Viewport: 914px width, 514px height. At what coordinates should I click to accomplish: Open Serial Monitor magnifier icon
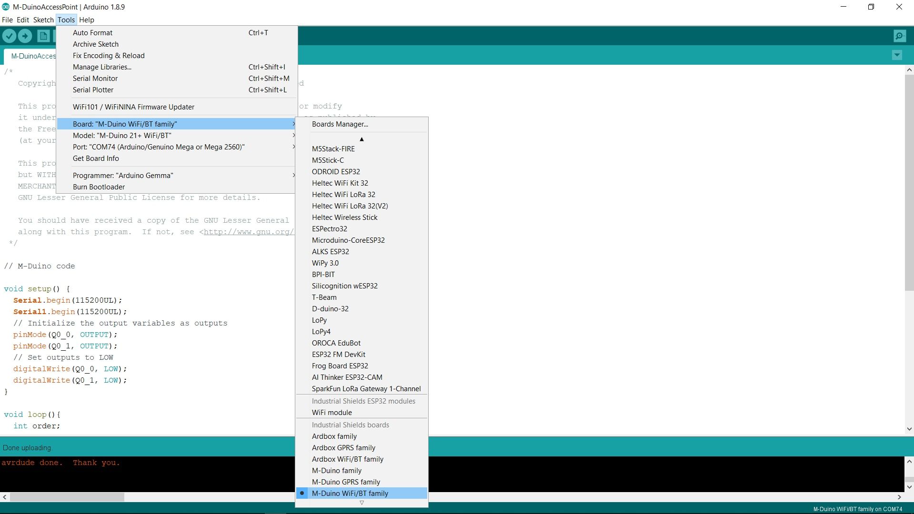click(x=900, y=36)
